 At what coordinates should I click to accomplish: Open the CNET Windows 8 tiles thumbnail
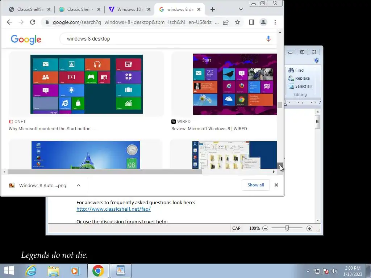(87, 84)
